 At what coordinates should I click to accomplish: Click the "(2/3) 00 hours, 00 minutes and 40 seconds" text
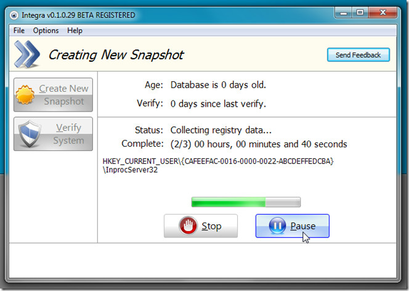(x=259, y=144)
